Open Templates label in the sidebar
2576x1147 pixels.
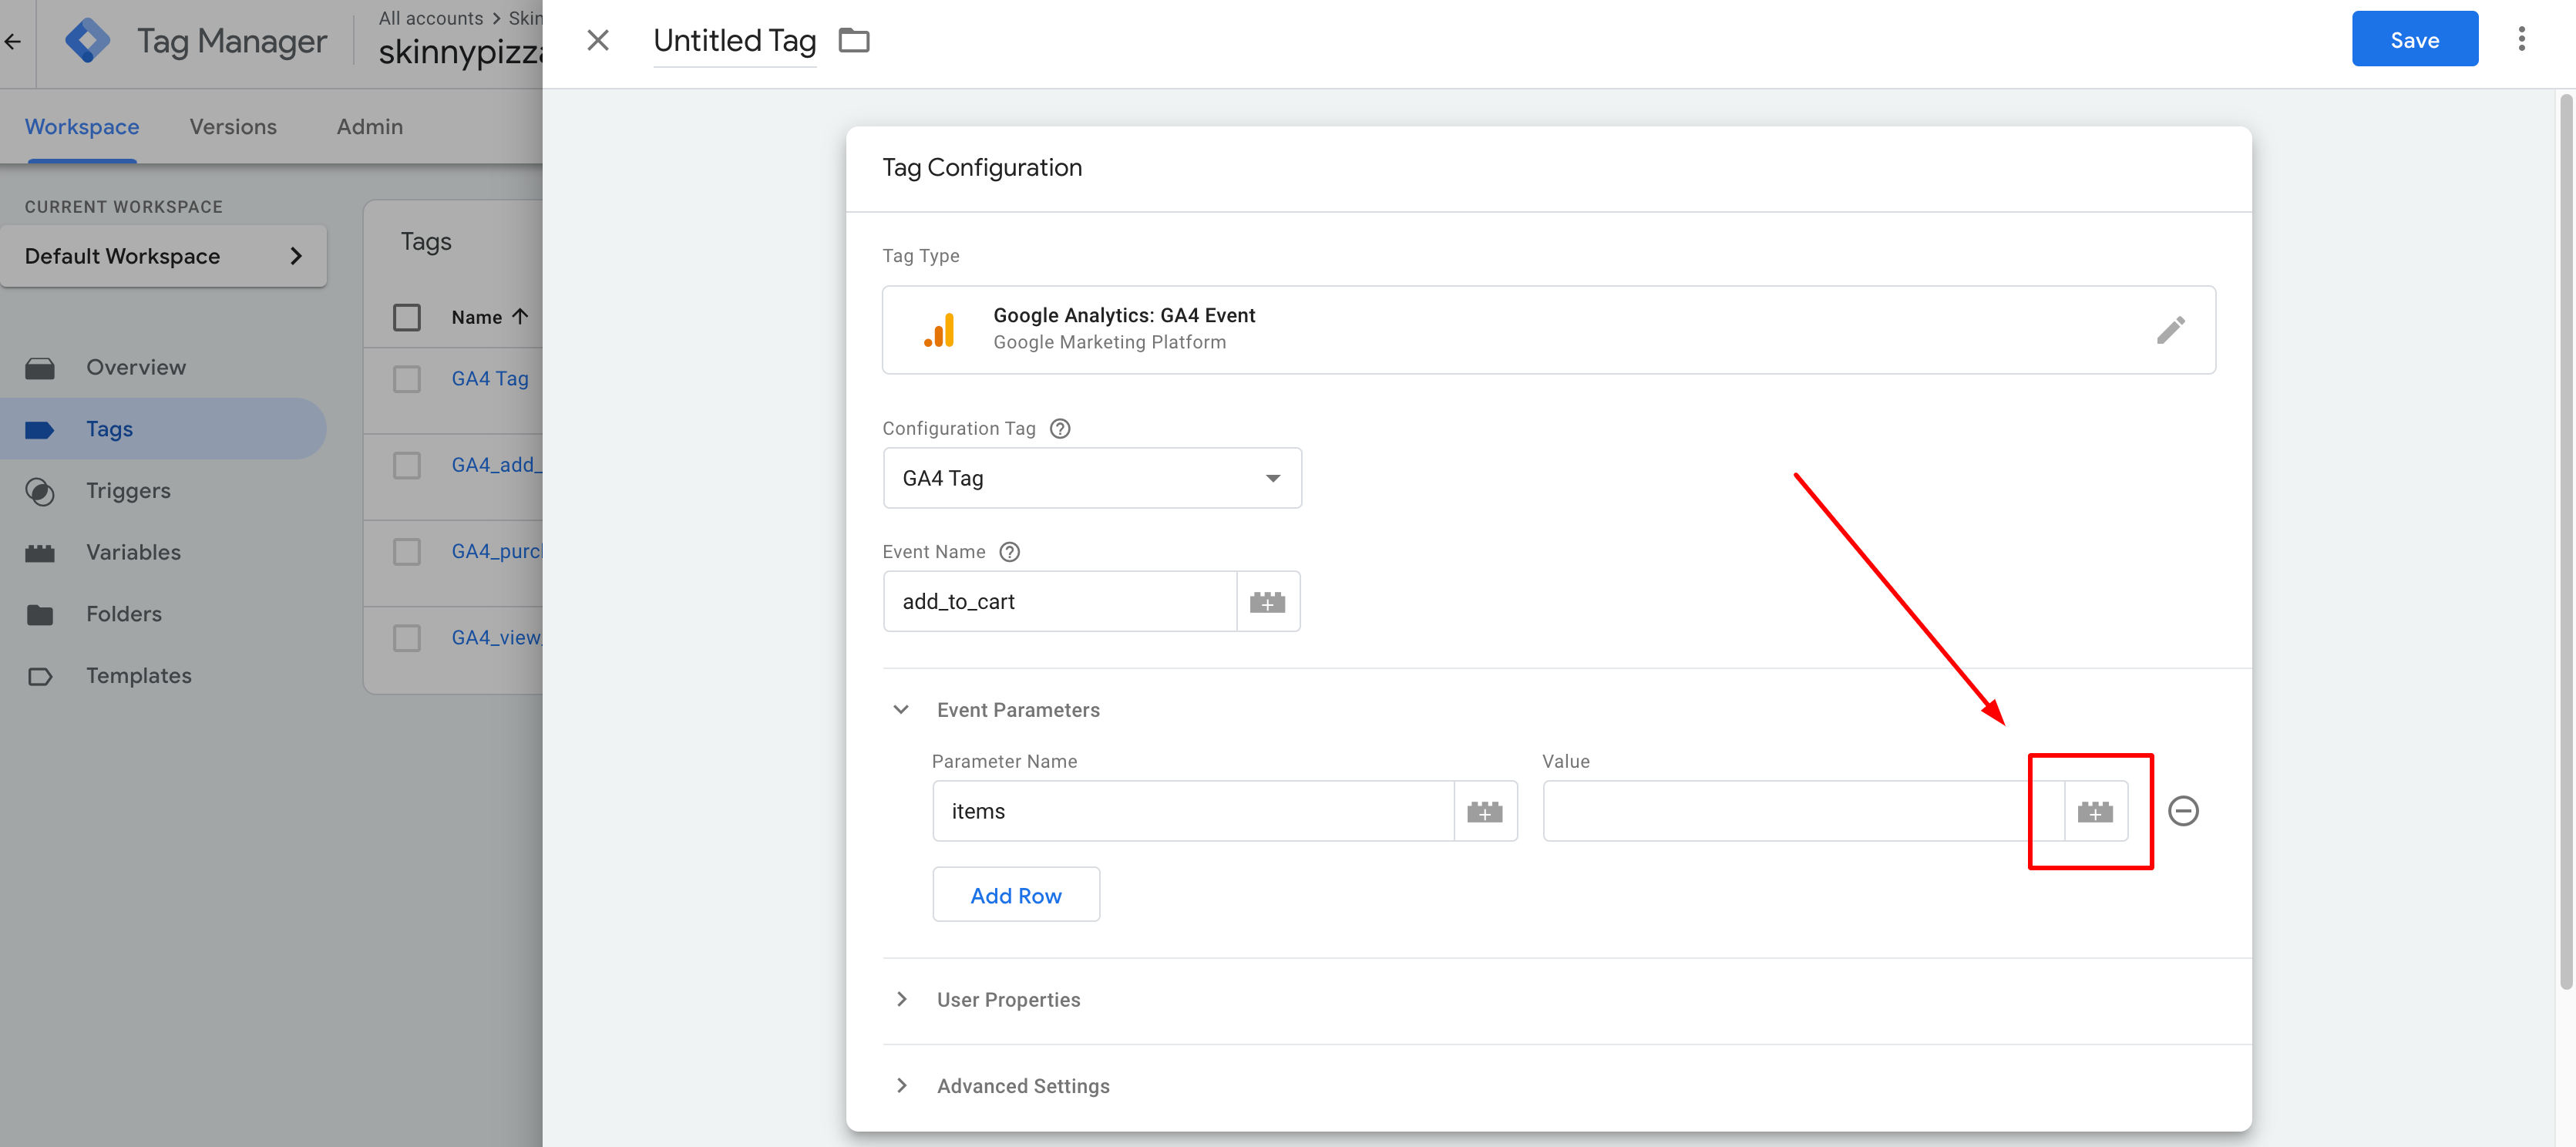coord(138,676)
